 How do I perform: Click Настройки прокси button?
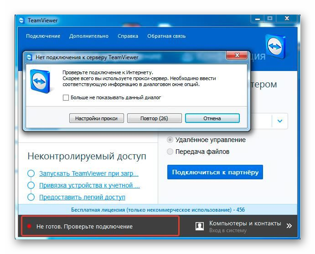tap(97, 118)
